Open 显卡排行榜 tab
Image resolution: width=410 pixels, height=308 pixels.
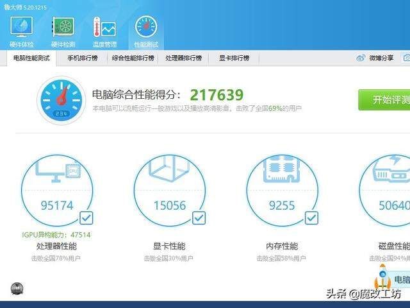click(234, 58)
